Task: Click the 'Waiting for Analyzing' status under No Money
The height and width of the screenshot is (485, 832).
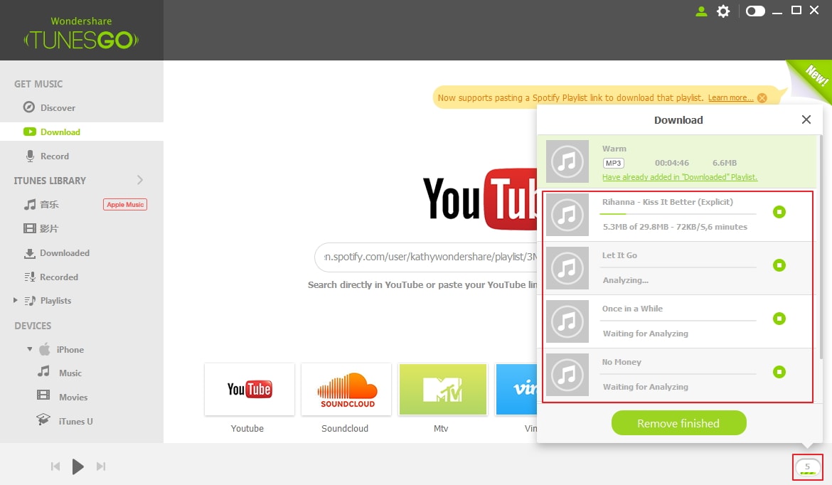Action: pyautogui.click(x=645, y=387)
